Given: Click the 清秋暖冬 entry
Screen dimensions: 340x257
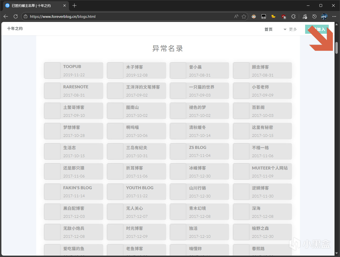Looking at the screenshot, I should (x=199, y=131).
